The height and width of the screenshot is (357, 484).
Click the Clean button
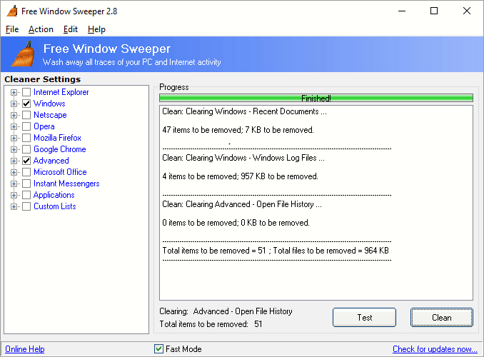(x=441, y=317)
